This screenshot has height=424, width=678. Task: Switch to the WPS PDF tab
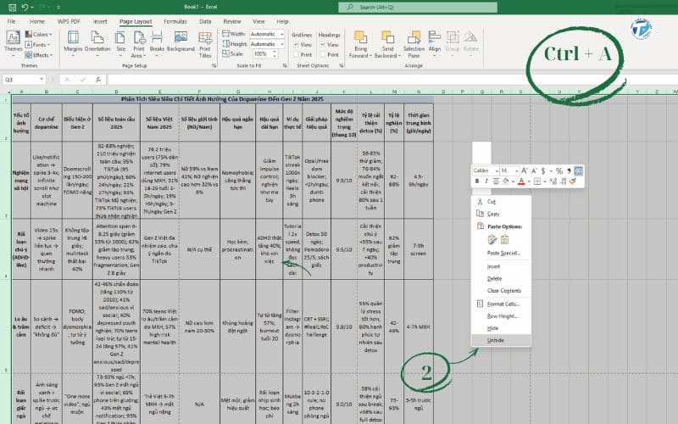coord(69,21)
